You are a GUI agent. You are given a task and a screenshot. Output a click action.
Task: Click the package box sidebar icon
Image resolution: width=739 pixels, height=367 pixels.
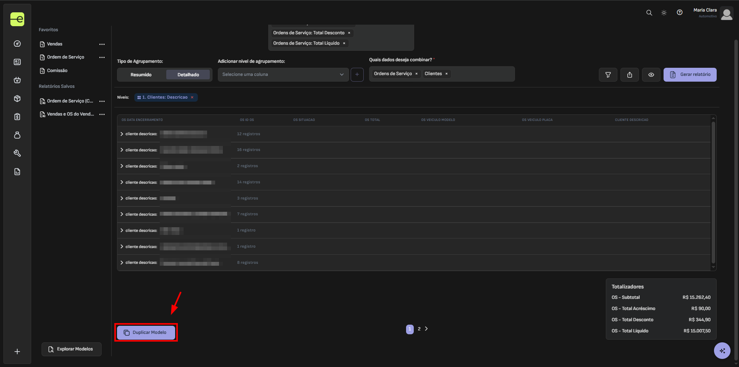click(17, 99)
